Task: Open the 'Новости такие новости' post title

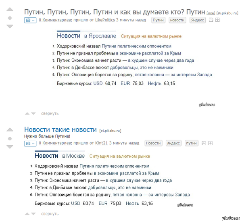Action: tap(60, 129)
